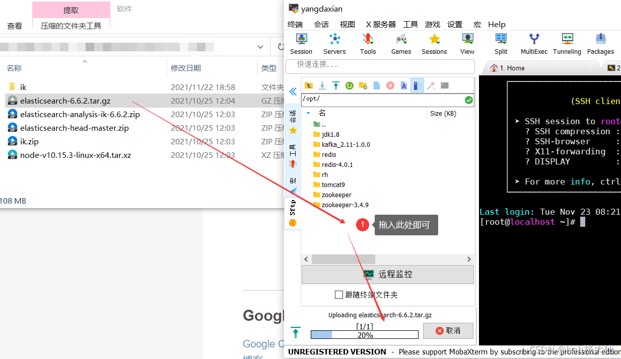The width and height of the screenshot is (621, 359).
Task: Open the Games toolbar icon
Action: click(401, 44)
